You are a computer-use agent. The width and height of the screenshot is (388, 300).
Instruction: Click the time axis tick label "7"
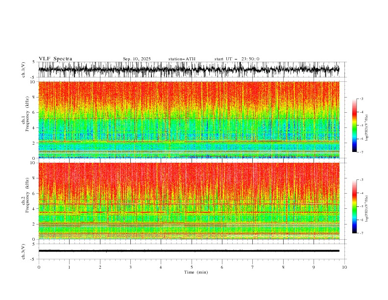point(253,267)
